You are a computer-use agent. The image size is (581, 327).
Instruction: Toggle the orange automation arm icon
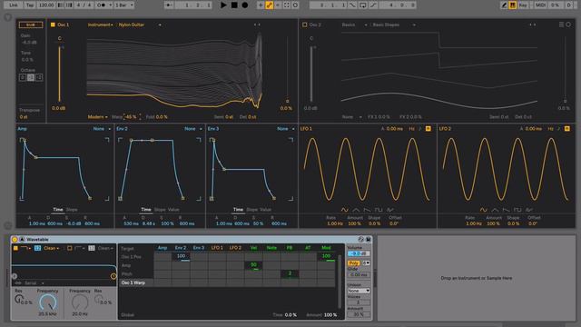click(269, 5)
